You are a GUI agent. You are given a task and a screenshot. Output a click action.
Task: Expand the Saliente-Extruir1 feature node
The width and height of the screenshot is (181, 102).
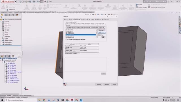tap(1, 40)
